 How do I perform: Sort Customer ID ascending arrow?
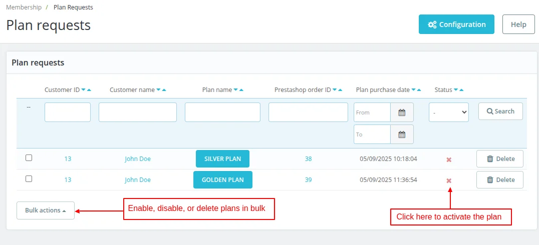(89, 90)
